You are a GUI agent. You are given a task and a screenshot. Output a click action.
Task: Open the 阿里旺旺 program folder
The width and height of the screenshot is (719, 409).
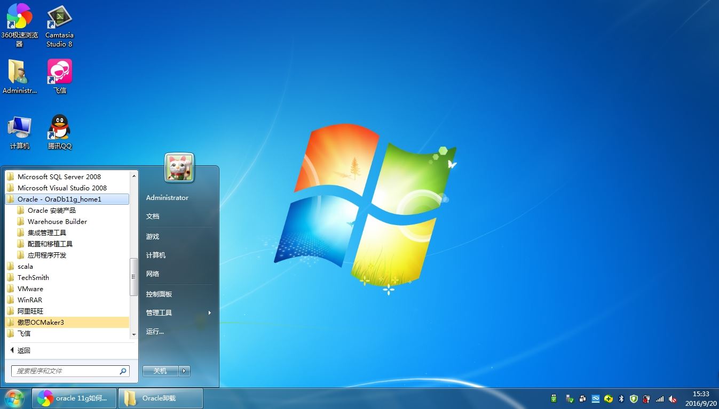pyautogui.click(x=67, y=311)
